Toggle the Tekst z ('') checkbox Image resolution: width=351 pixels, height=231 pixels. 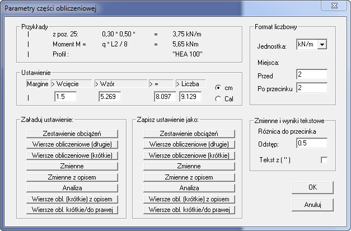324,161
